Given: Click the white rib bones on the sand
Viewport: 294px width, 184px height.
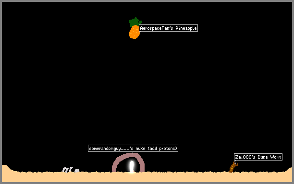Looking at the screenshot, I should pos(68,170).
